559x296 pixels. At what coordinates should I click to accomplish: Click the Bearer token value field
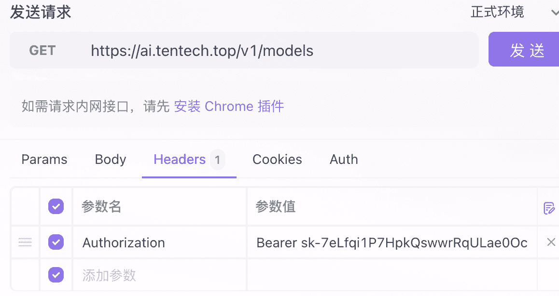(x=391, y=242)
